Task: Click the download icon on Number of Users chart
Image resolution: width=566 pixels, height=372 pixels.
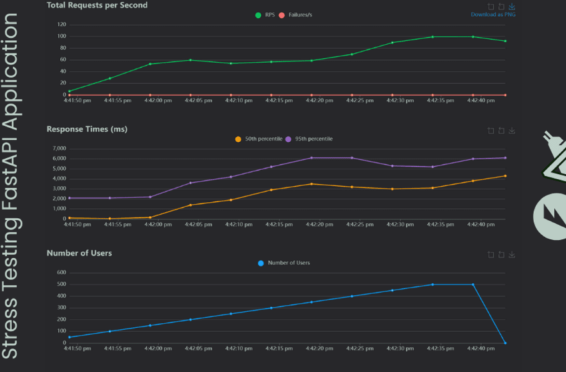Action: (512, 254)
